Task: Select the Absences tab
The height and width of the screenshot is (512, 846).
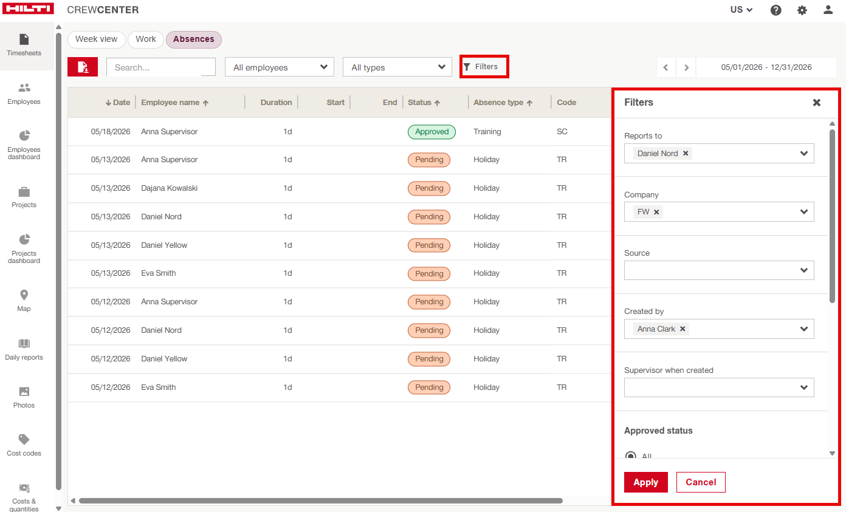Action: [x=194, y=39]
